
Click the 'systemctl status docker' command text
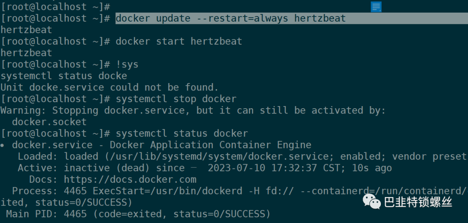[182, 133]
